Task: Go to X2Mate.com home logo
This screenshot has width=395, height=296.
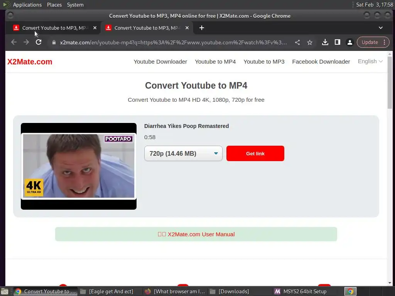Action: coord(30,62)
